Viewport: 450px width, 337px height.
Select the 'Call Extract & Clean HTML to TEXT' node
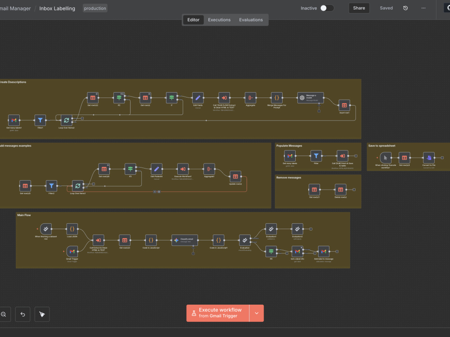pyautogui.click(x=99, y=240)
